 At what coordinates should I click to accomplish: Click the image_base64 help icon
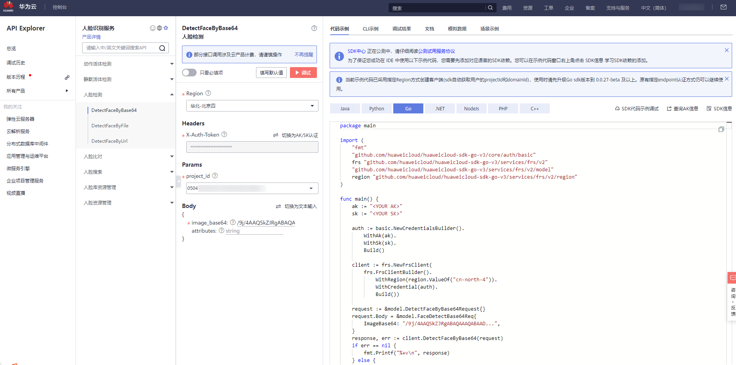pyautogui.click(x=233, y=222)
